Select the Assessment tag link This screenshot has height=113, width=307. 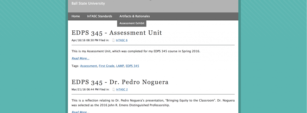click(x=88, y=66)
